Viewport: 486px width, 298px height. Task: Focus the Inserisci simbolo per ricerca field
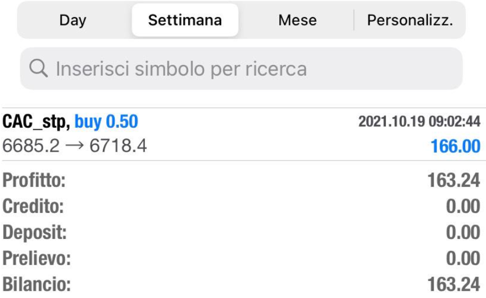pos(241,69)
